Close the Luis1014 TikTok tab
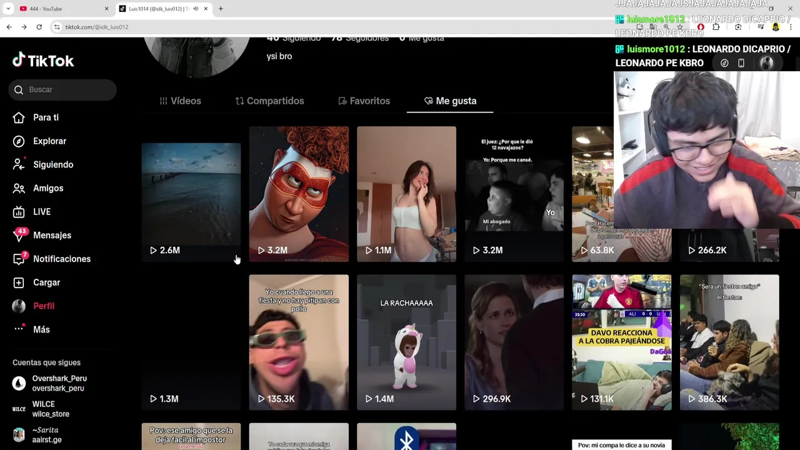The width and height of the screenshot is (800, 450). (x=206, y=9)
